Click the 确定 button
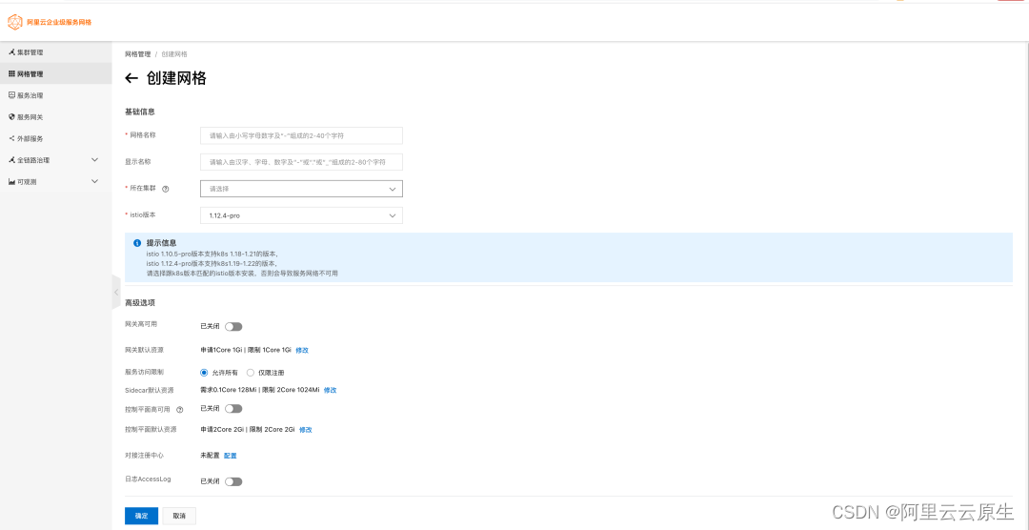 [x=141, y=516]
